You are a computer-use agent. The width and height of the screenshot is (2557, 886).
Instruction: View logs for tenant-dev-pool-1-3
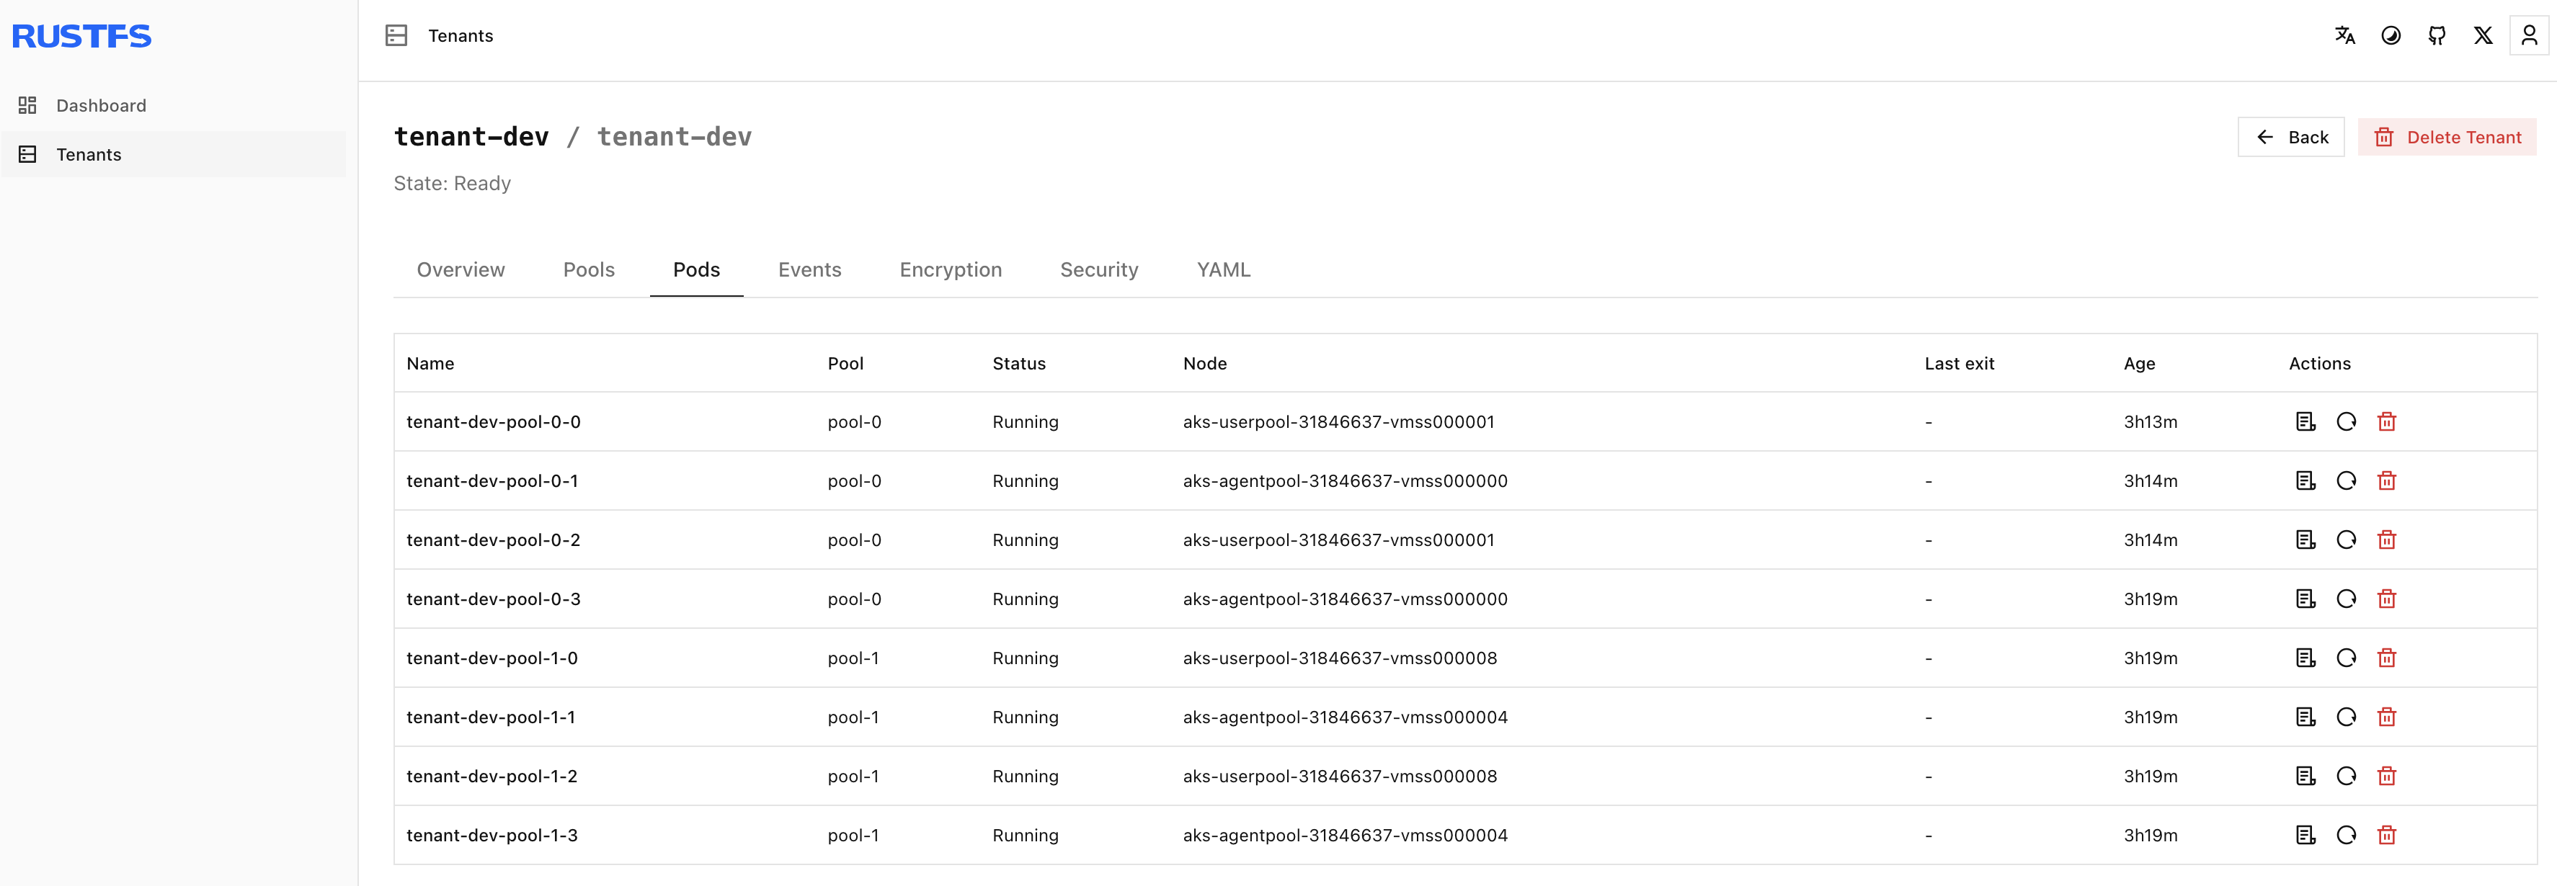click(2306, 836)
